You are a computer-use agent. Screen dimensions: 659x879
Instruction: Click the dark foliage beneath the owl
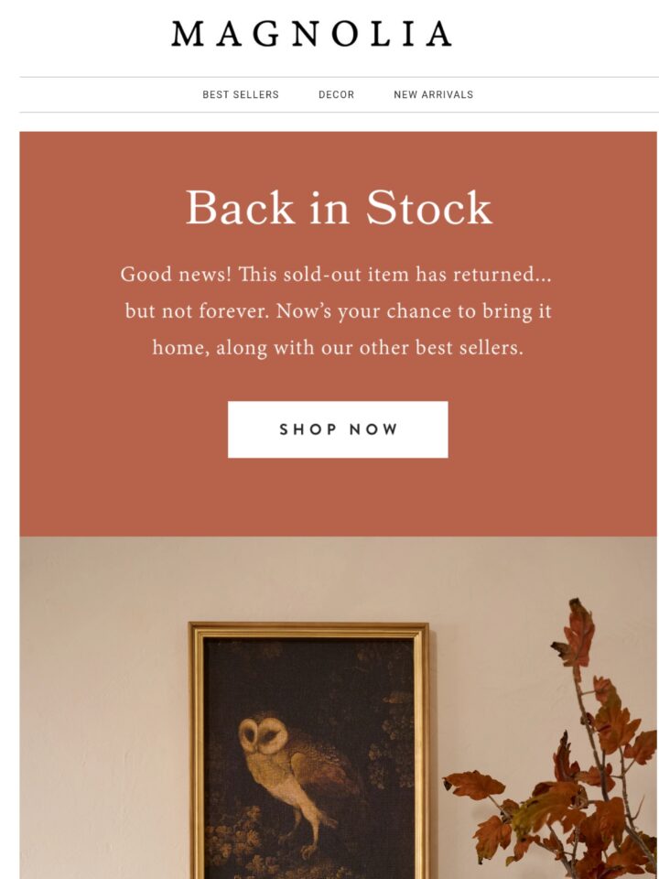click(253, 841)
